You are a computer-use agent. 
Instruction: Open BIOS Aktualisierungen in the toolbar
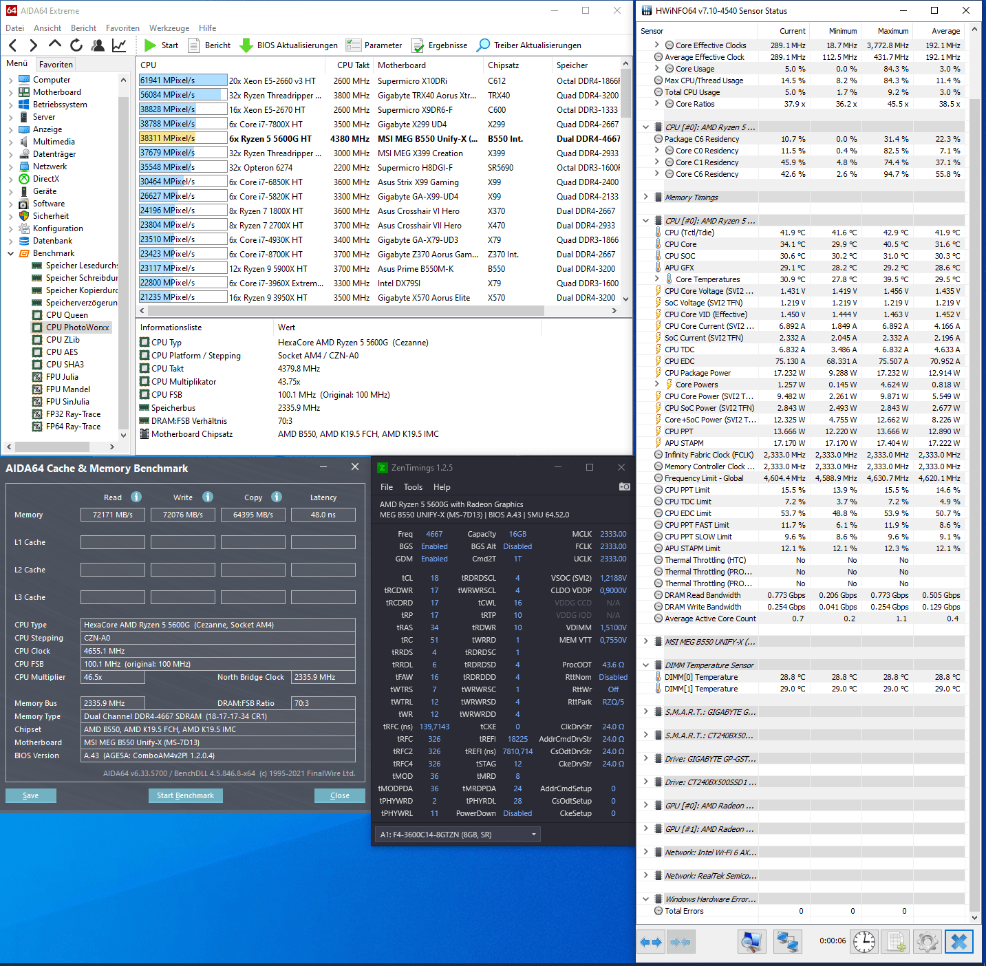[x=288, y=45]
